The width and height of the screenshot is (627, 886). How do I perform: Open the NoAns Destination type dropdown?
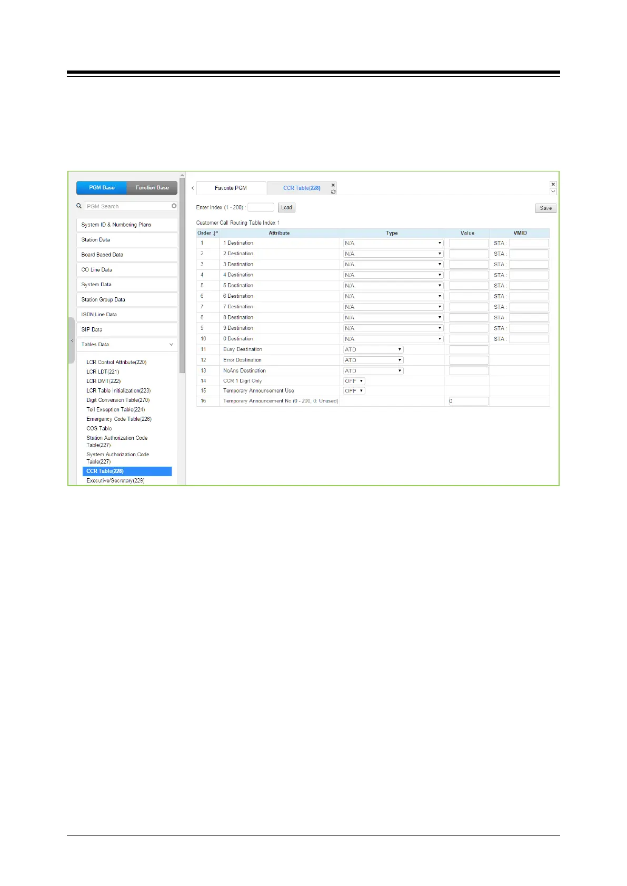pyautogui.click(x=373, y=371)
